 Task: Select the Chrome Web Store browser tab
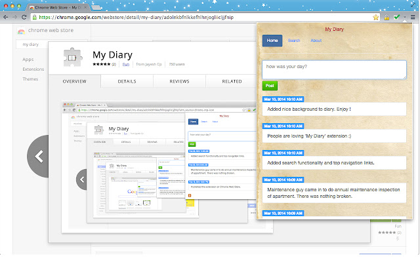[58, 7]
